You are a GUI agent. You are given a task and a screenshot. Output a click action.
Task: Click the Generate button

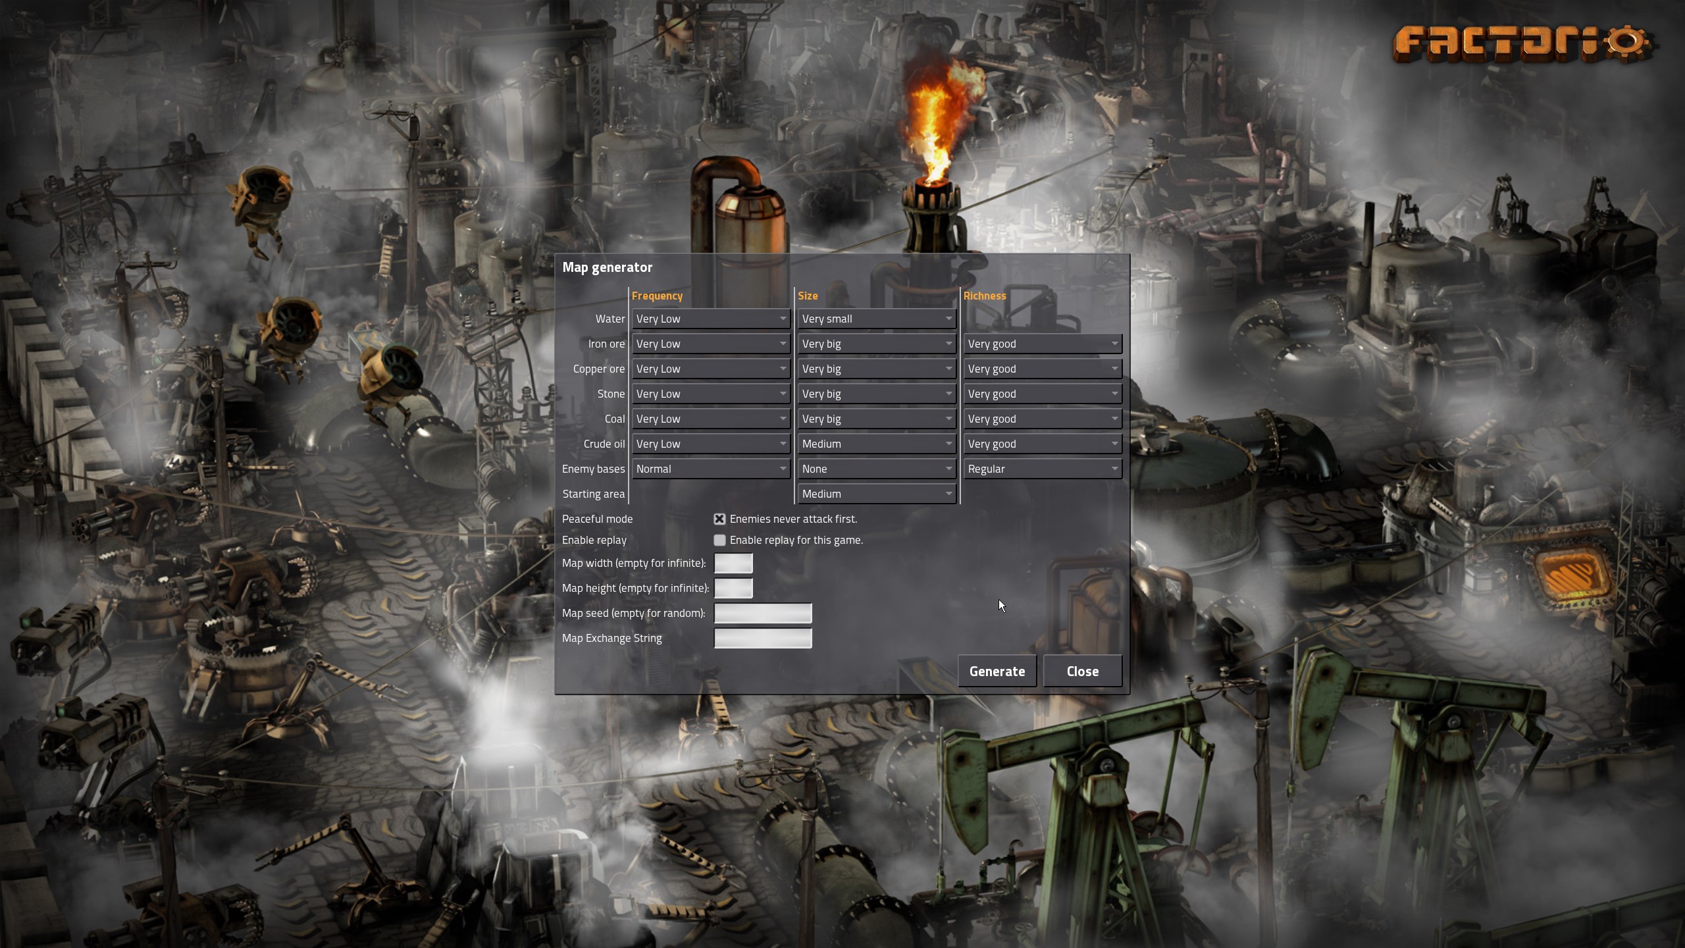(997, 671)
